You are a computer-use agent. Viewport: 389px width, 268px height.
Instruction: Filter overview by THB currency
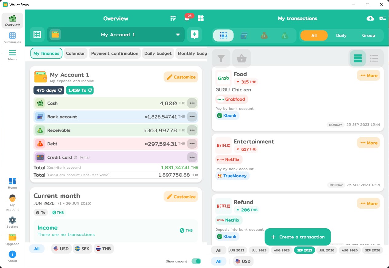tap(104, 249)
